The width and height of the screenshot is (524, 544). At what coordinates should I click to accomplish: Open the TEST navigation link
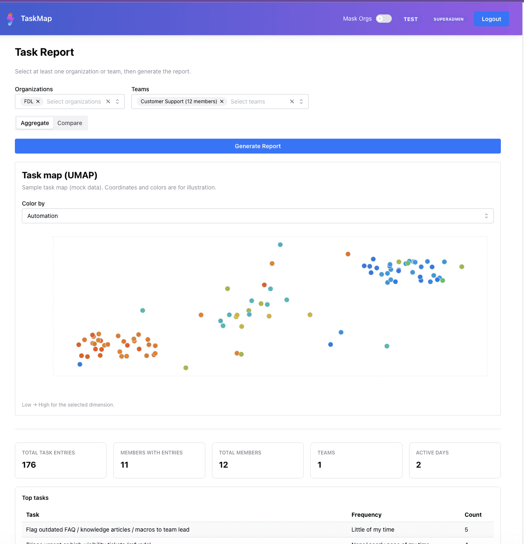click(410, 19)
